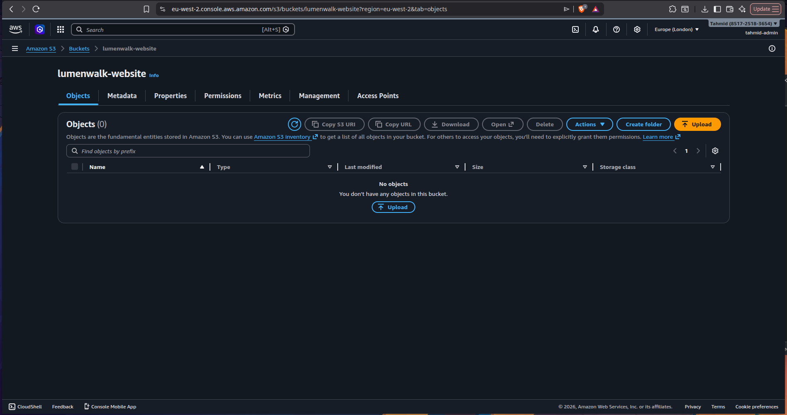The height and width of the screenshot is (415, 787).
Task: Open the Tahmid account menu
Action: [x=743, y=24]
